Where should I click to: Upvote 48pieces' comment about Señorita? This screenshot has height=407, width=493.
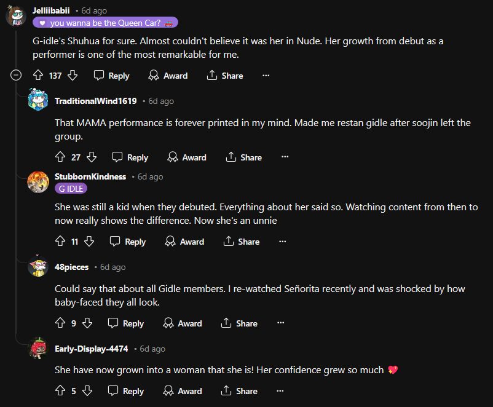tap(60, 323)
